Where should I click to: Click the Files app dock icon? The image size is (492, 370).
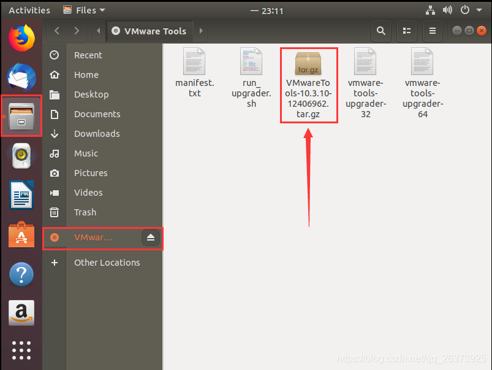[x=21, y=116]
